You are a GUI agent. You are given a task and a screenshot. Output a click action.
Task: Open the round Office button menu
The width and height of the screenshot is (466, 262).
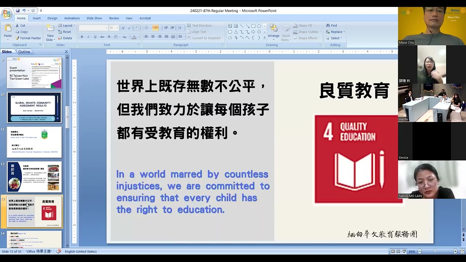coord(7,14)
